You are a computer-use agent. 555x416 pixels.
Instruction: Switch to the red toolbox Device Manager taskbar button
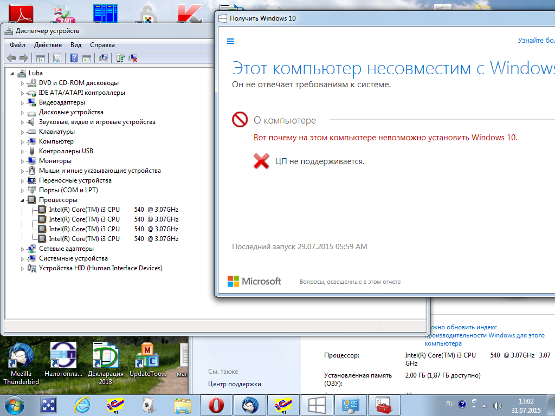pyautogui.click(x=384, y=405)
